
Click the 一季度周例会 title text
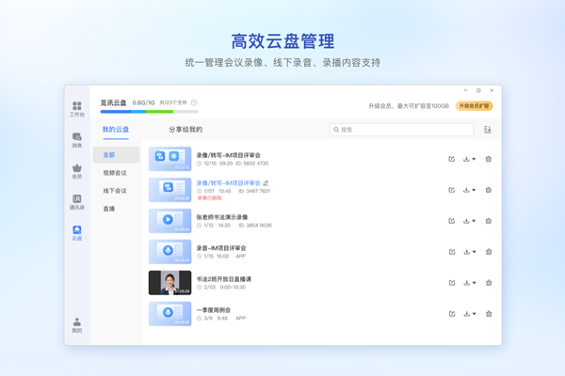tap(214, 310)
